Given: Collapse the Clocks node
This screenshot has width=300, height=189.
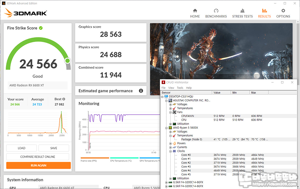Looking at the screenshot, I should coord(170,151).
